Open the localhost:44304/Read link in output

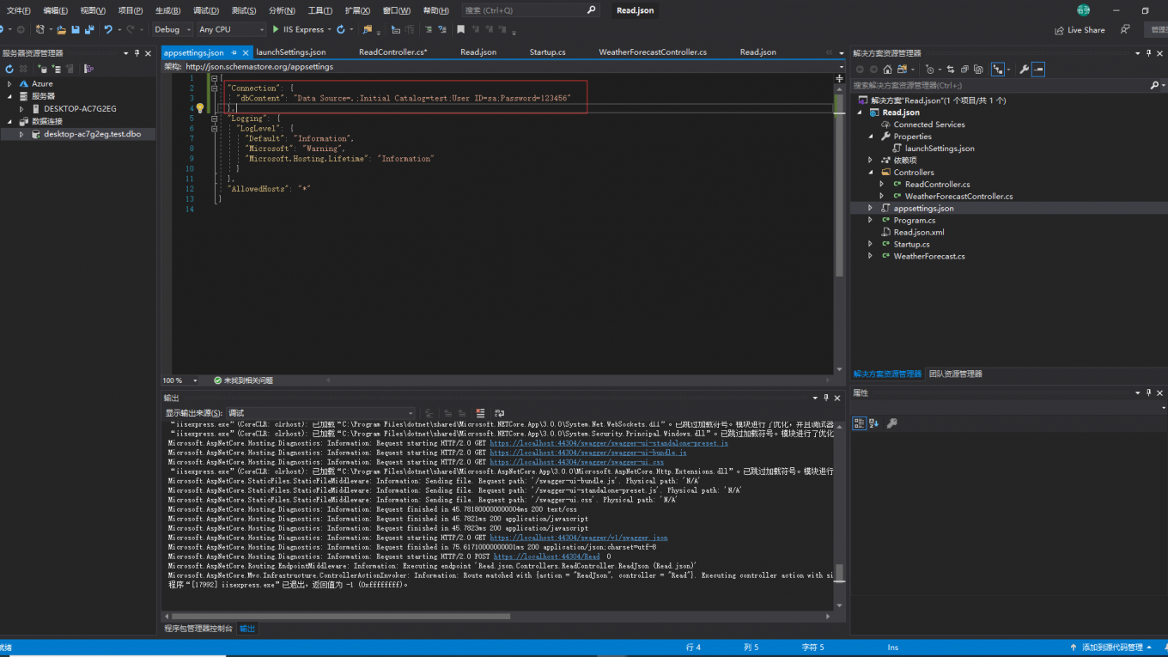coord(546,557)
